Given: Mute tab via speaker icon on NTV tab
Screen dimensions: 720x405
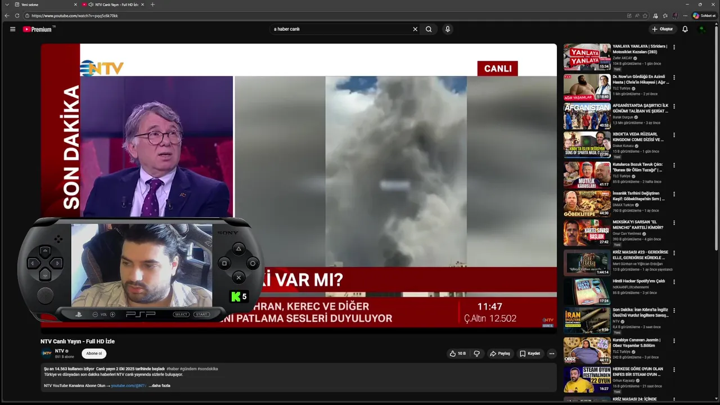Looking at the screenshot, I should point(91,4).
